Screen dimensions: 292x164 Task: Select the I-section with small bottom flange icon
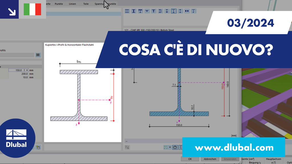coord(167,11)
